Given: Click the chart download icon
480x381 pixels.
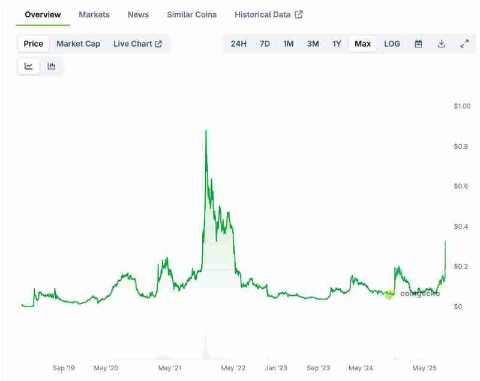Looking at the screenshot, I should click(x=440, y=43).
